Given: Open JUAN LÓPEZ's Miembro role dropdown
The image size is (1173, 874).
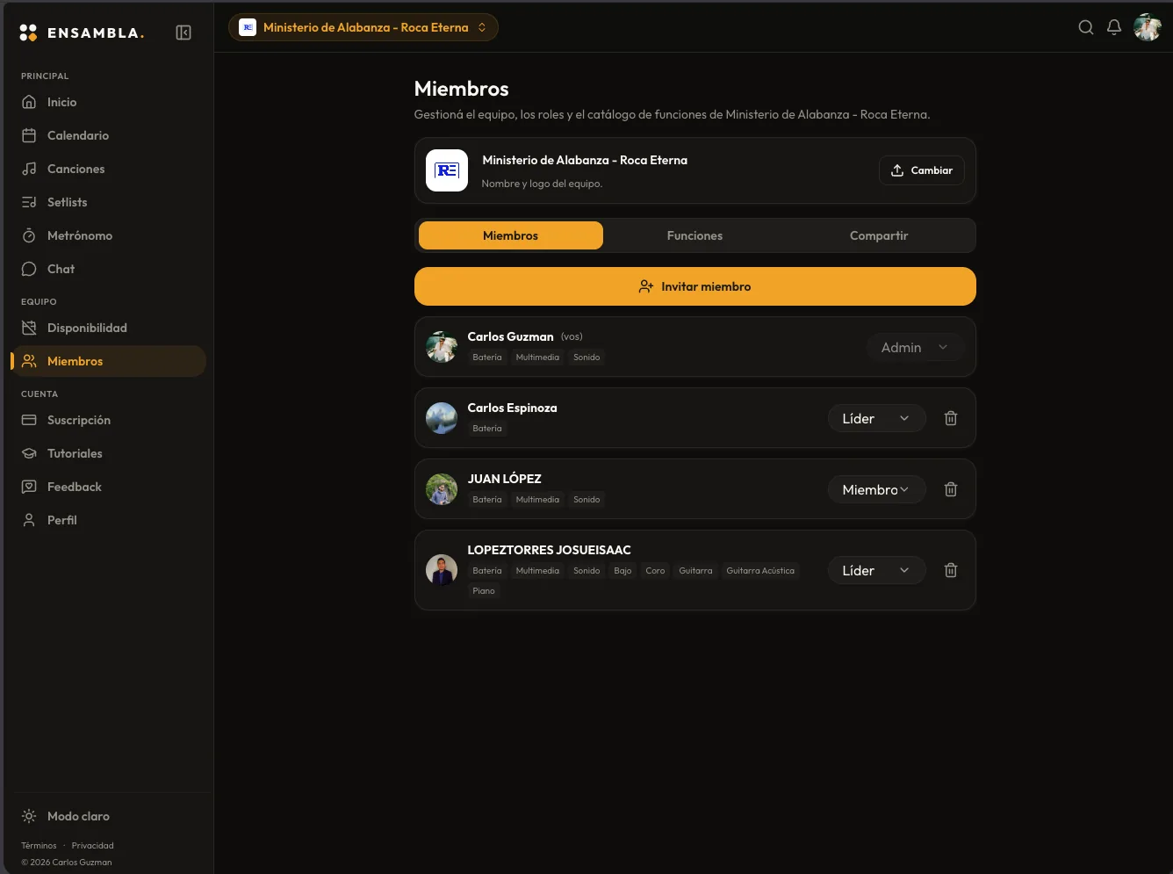Looking at the screenshot, I should pyautogui.click(x=877, y=489).
